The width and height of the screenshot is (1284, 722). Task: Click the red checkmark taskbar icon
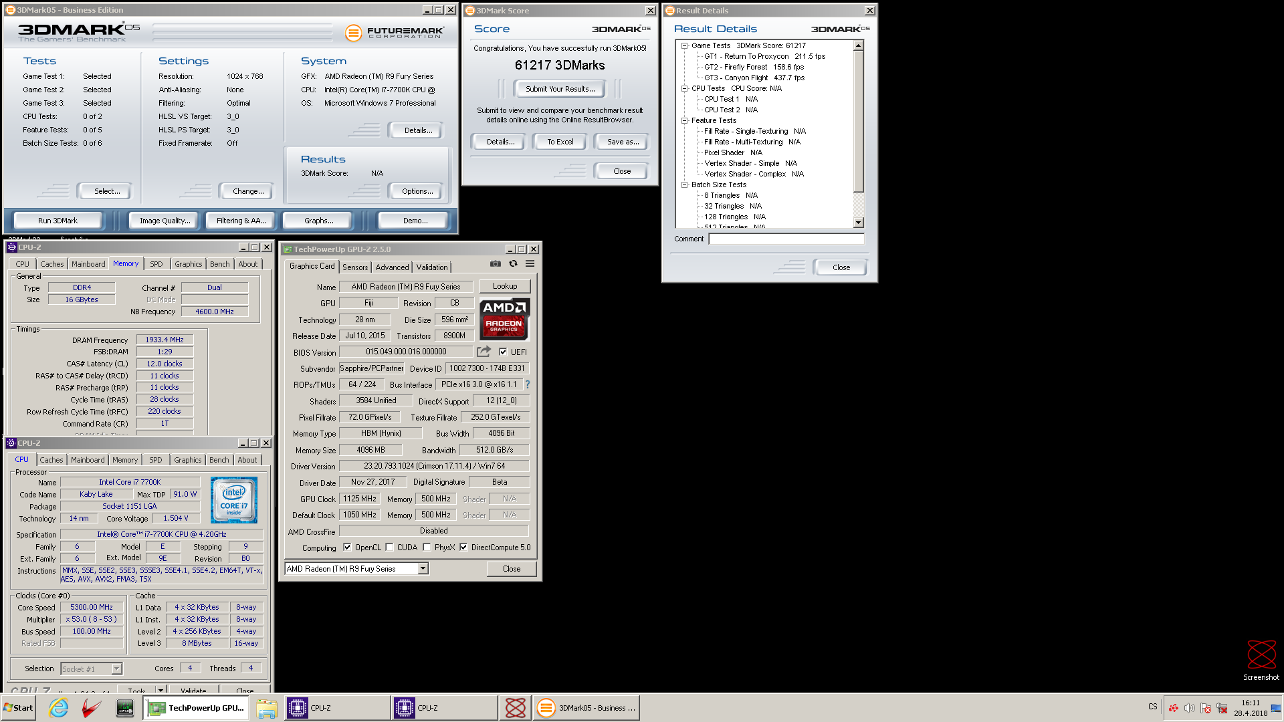point(92,708)
